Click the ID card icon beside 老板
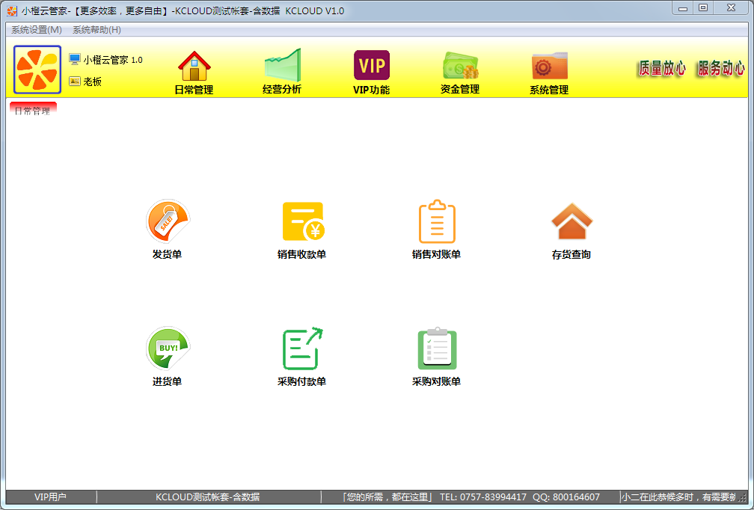 click(x=75, y=82)
